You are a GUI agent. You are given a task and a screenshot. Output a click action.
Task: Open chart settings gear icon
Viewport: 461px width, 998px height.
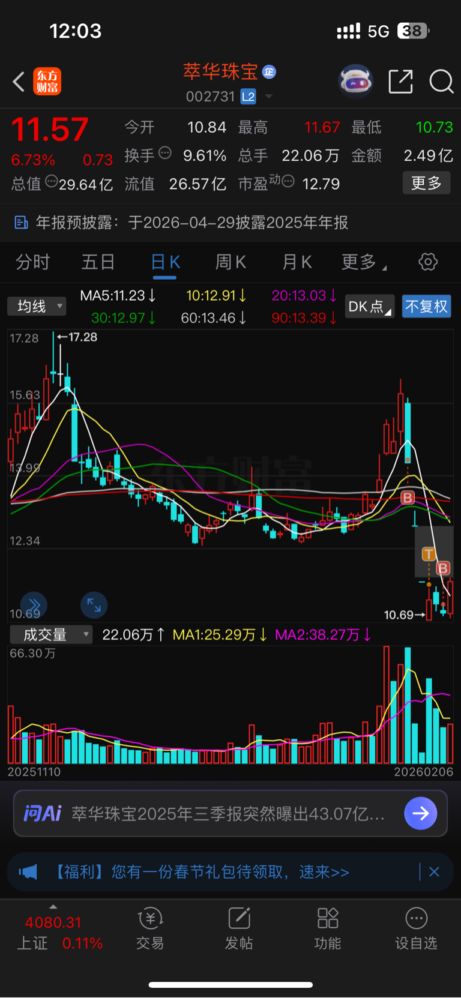click(428, 262)
